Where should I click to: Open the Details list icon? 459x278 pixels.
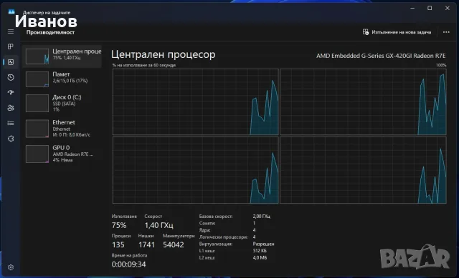click(11, 123)
